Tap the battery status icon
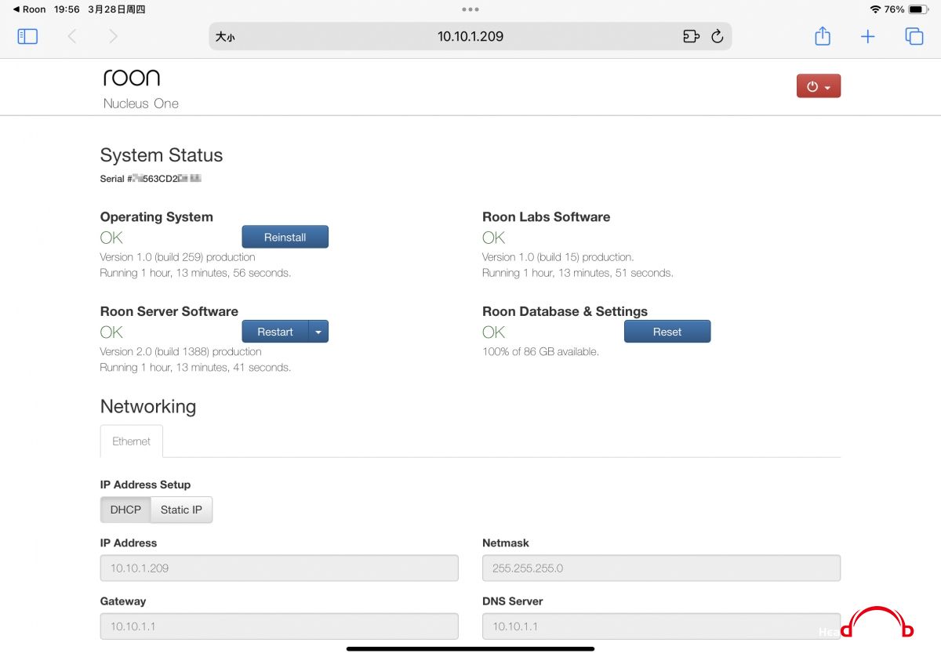The height and width of the screenshot is (657, 941). [918, 9]
